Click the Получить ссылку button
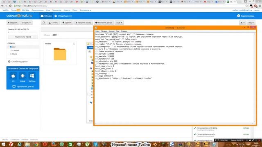Screen dimensions: 262x147 (x=83, y=23)
